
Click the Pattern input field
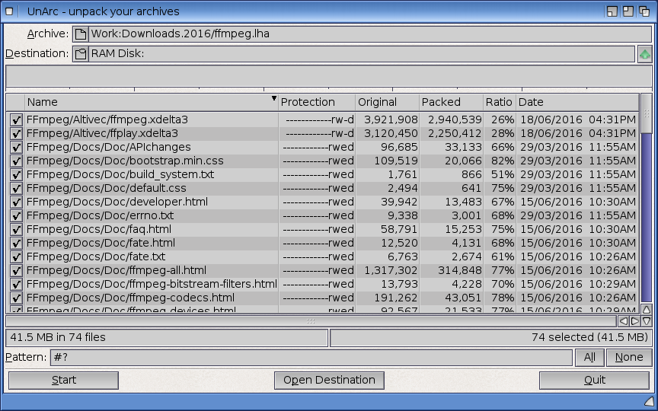coord(311,357)
